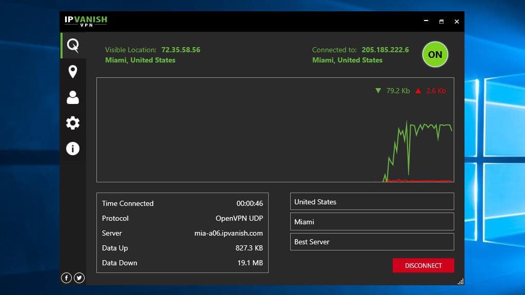The height and width of the screenshot is (295, 525).
Task: Open the information tab icon
Action: pos(73,149)
